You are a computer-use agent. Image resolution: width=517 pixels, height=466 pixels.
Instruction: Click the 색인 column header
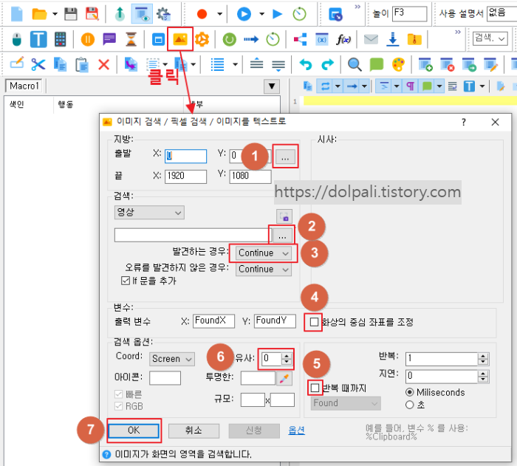[x=16, y=105]
